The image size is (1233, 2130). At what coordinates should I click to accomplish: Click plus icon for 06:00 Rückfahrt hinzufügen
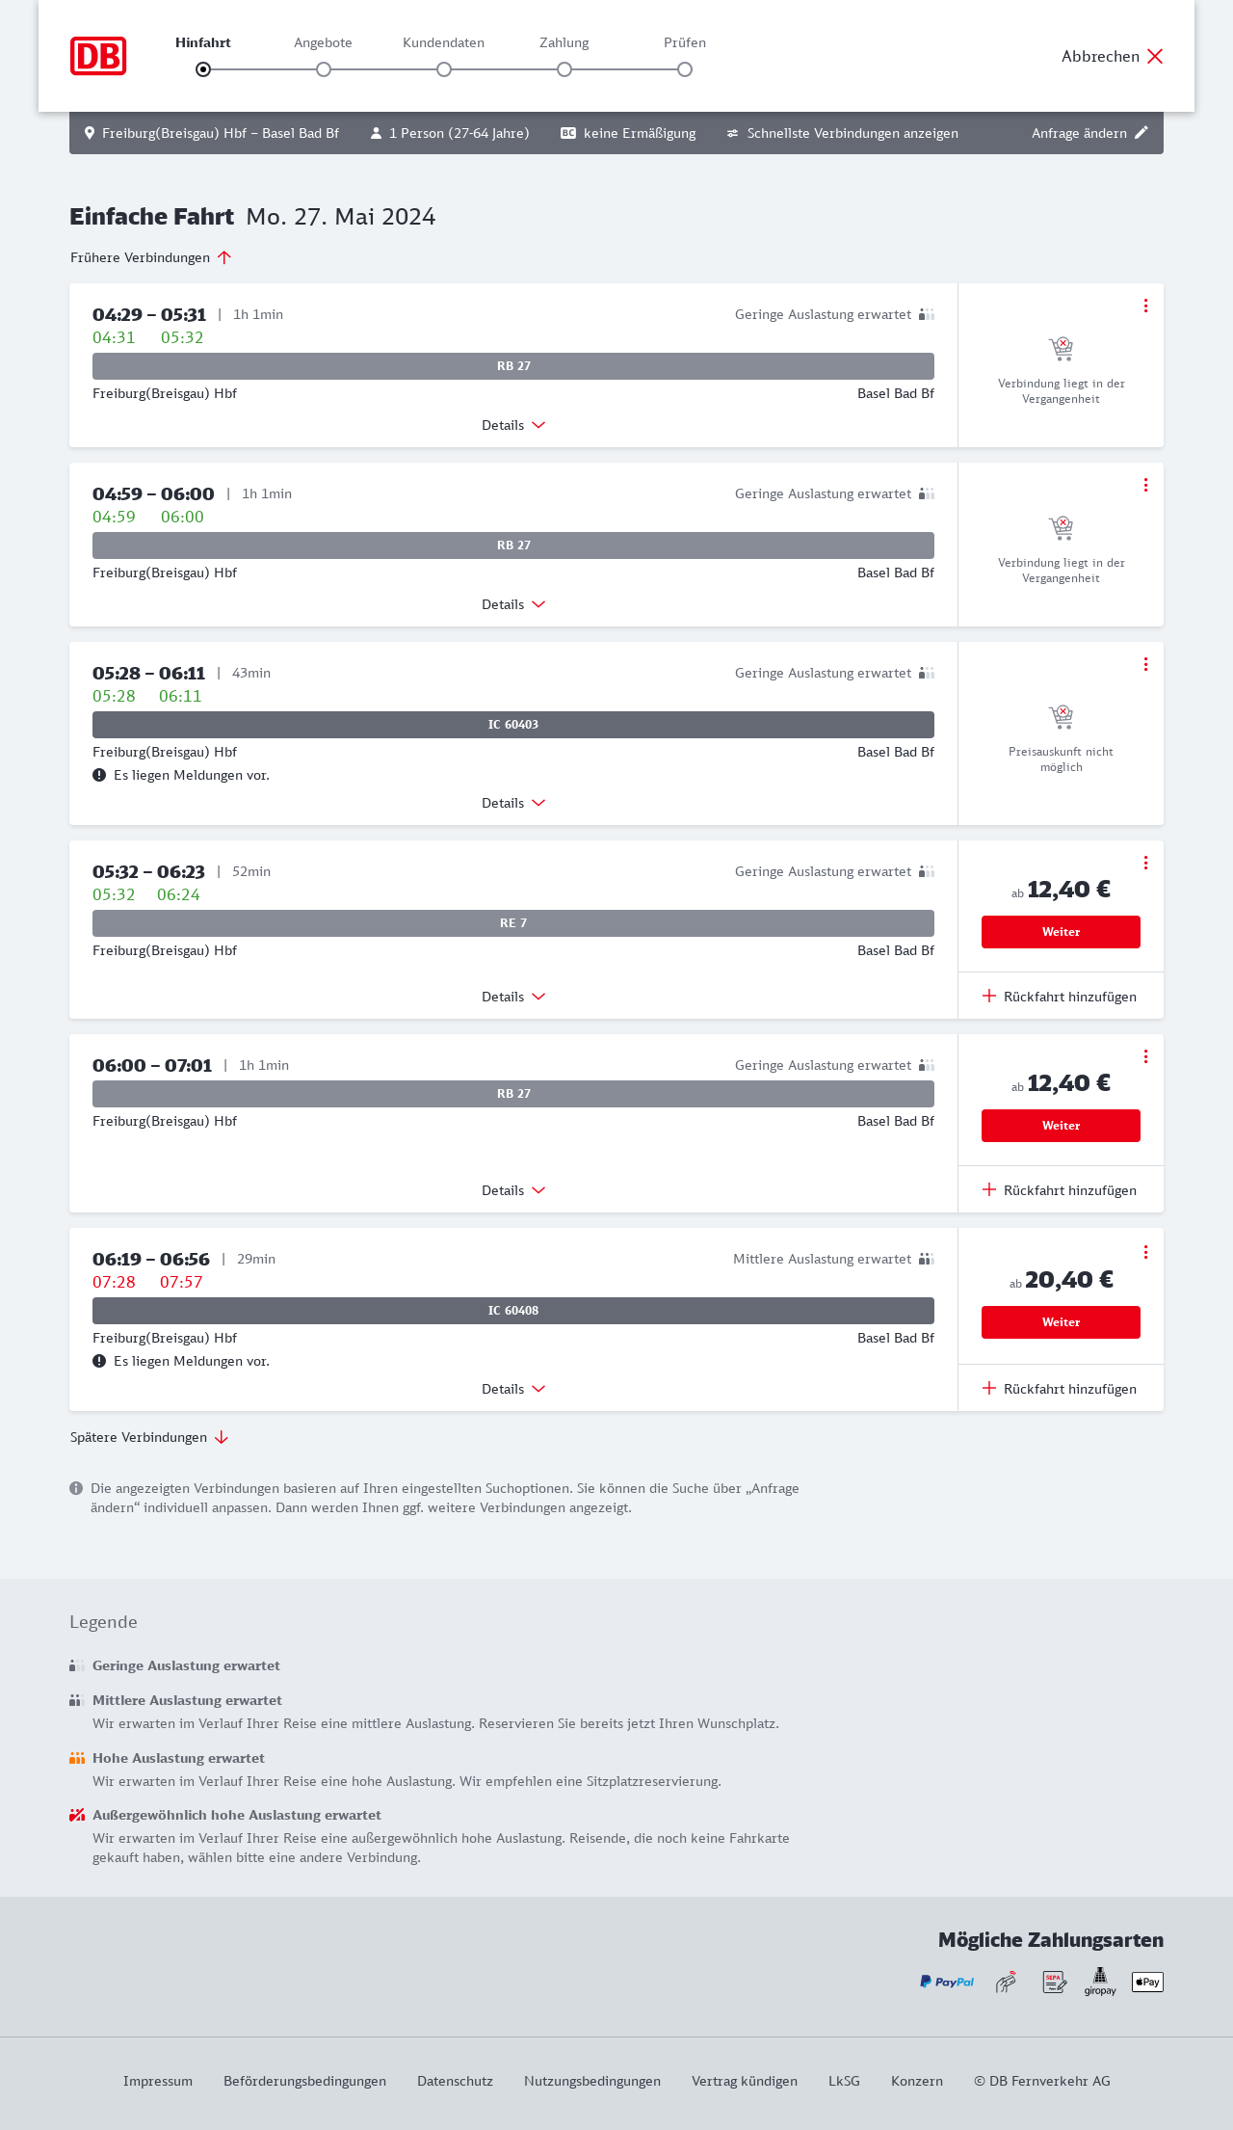point(989,1189)
